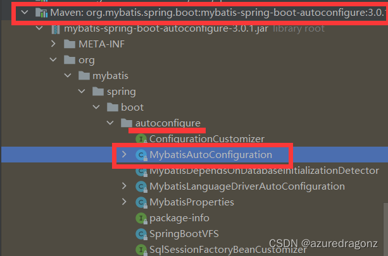This screenshot has width=388, height=256.
Task: Expand the MybatisAutoConfiguration class node
Action: [124, 154]
